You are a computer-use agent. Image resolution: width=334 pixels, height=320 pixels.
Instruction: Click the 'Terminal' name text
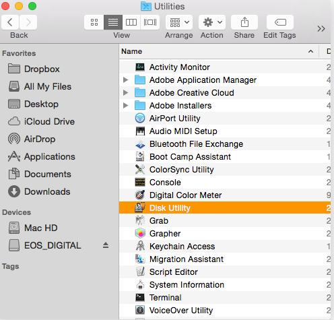(166, 298)
